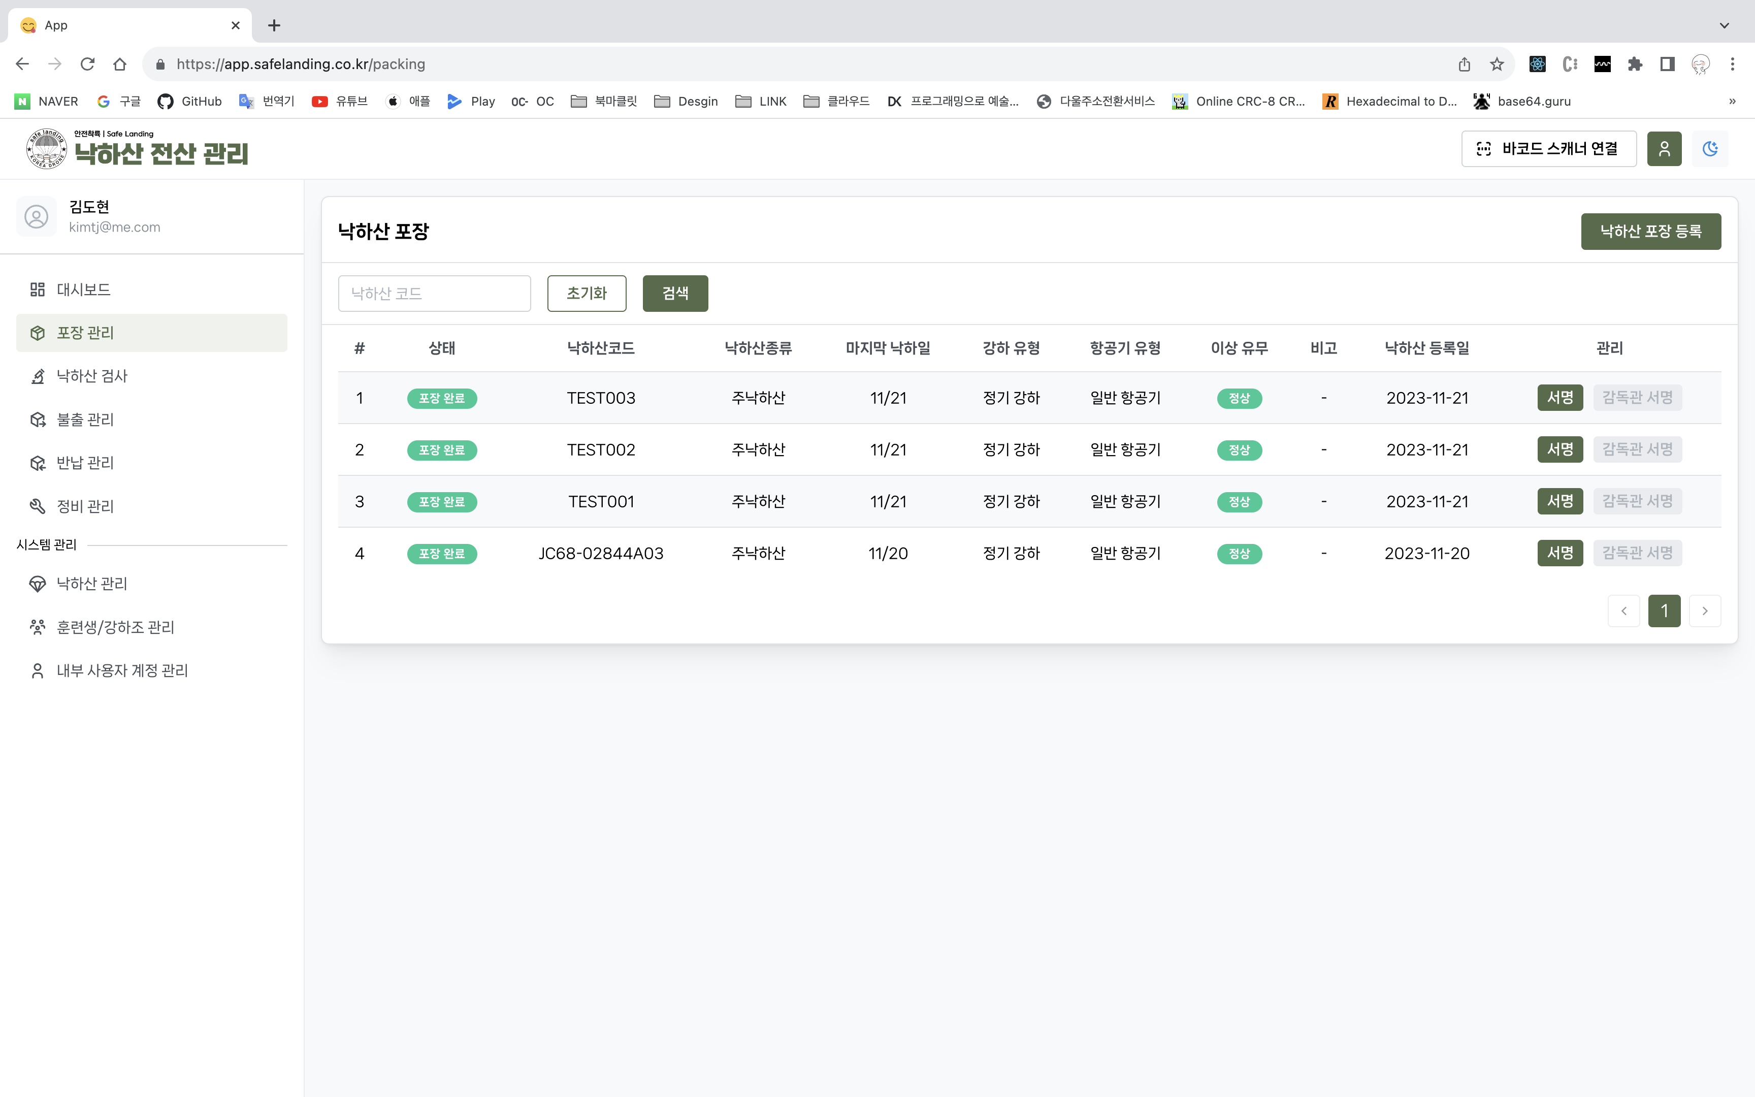
Task: Go to the previous page with the left chevron
Action: click(x=1624, y=611)
